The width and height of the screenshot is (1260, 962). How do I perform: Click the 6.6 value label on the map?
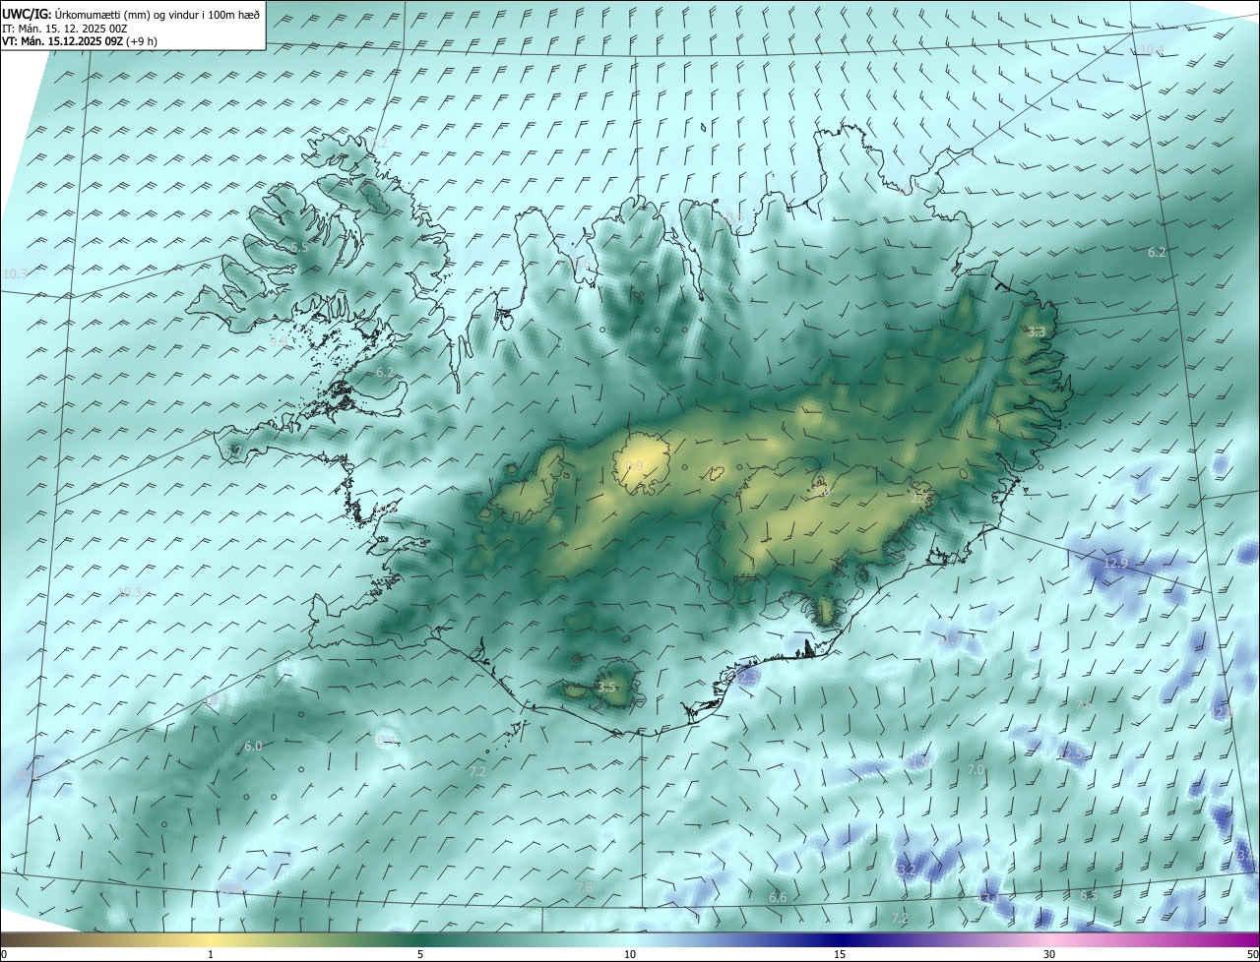point(778,897)
